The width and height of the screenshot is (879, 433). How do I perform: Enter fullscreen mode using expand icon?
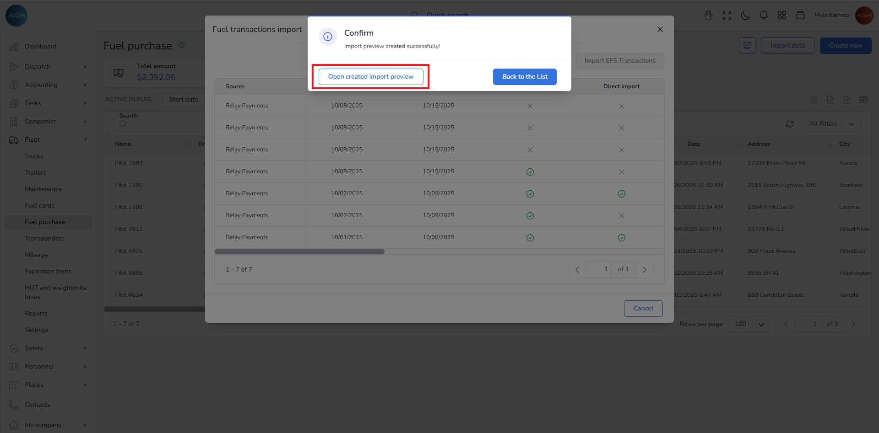pos(727,16)
